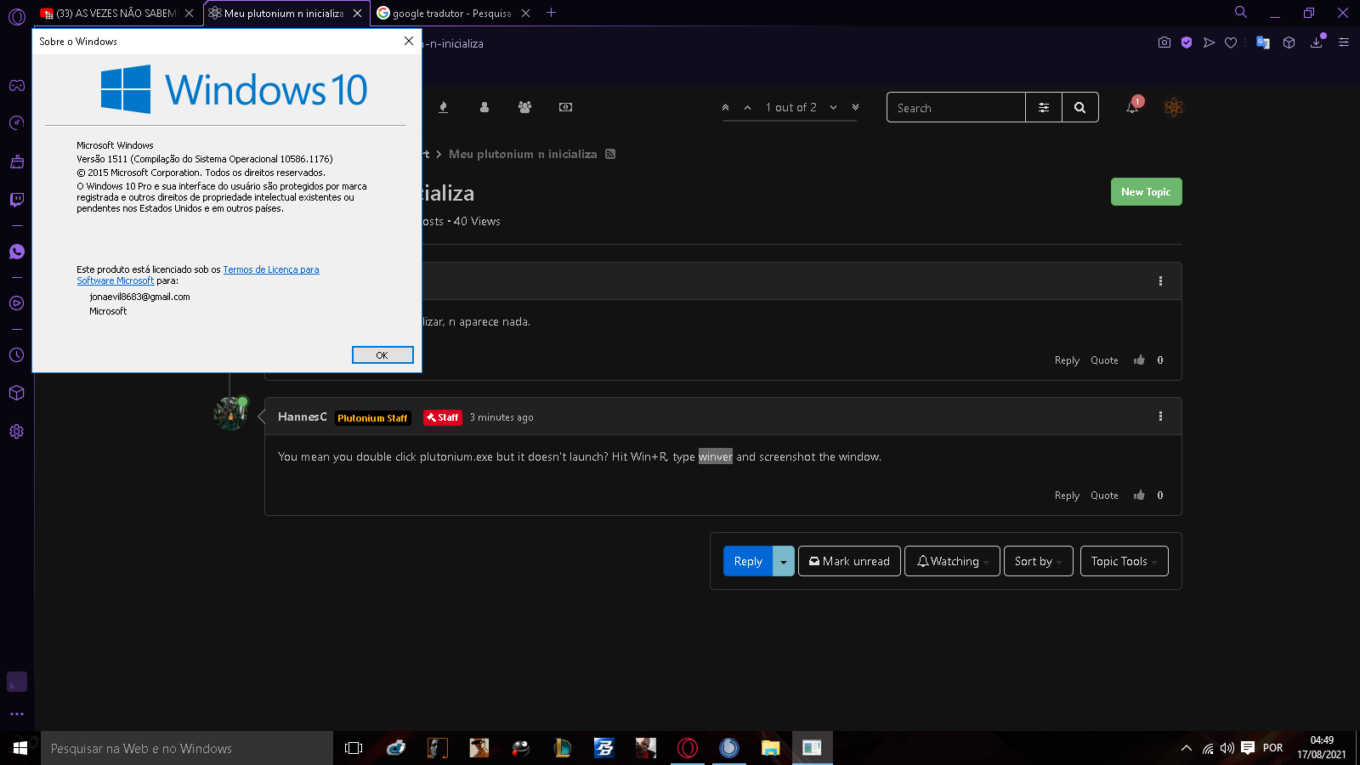The height and width of the screenshot is (765, 1360).
Task: Open HannesC post three-dot options menu
Action: pyautogui.click(x=1160, y=416)
